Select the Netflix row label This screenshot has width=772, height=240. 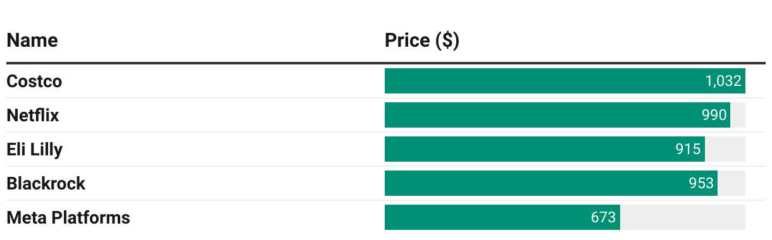click(x=32, y=116)
